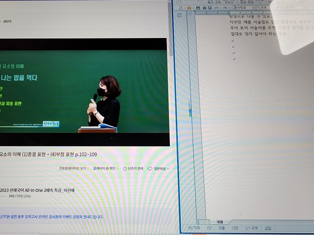Click the screen icon beside 일반화질
This screenshot has height=235, width=314.
150,169
